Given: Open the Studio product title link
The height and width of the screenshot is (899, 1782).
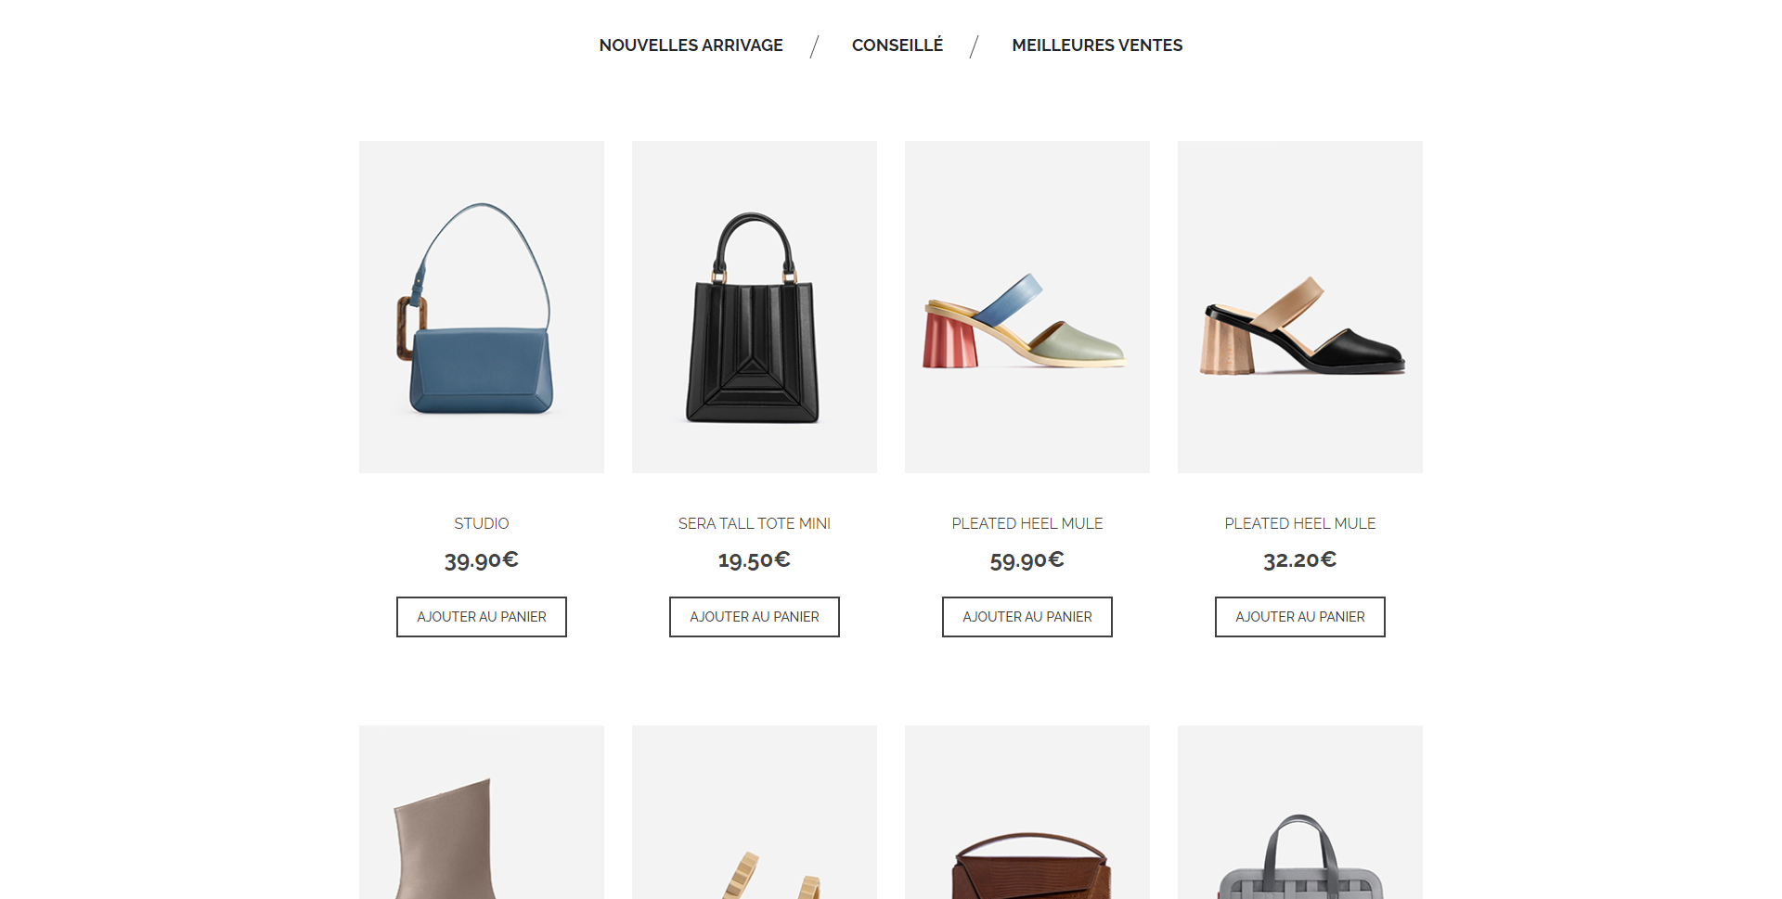Looking at the screenshot, I should tap(482, 523).
